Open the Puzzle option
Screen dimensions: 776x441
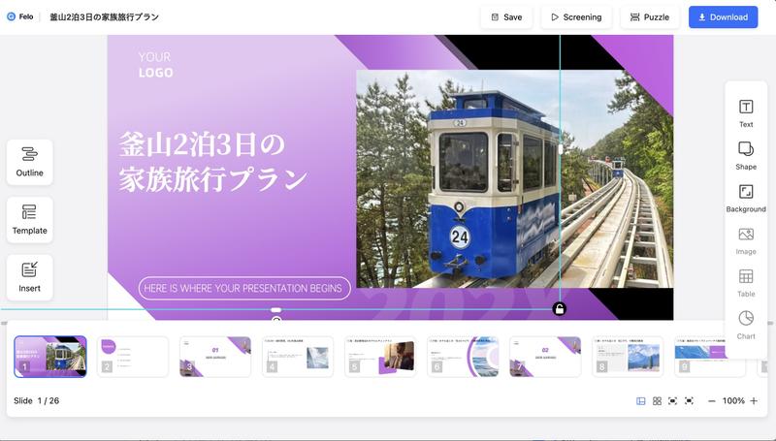point(649,17)
